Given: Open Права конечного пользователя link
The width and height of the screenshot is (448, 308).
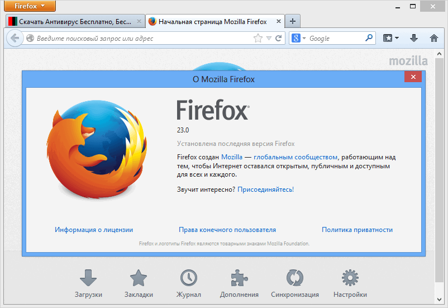Looking at the screenshot, I should [x=227, y=230].
